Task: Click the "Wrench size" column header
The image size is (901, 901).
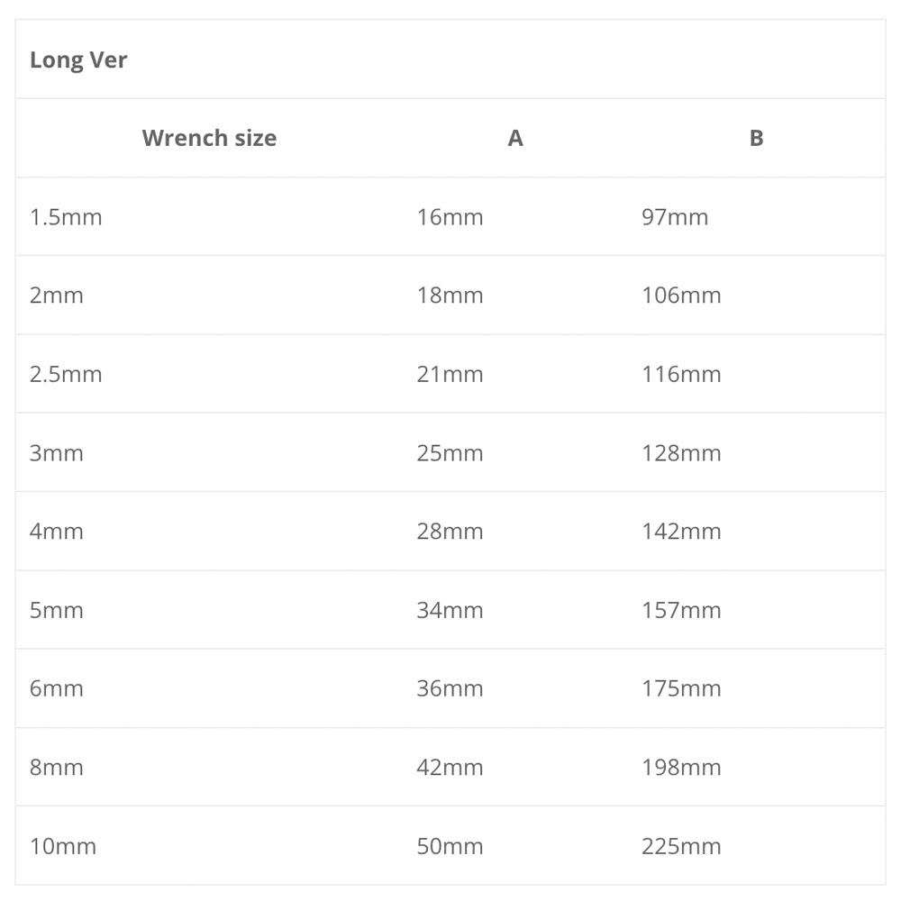Action: pyautogui.click(x=209, y=138)
